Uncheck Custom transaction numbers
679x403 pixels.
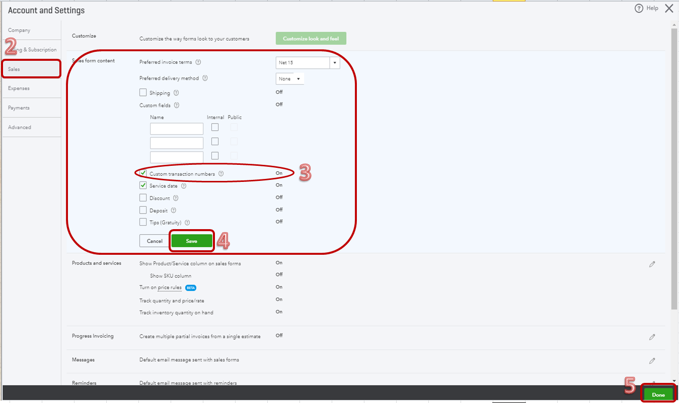click(x=143, y=173)
